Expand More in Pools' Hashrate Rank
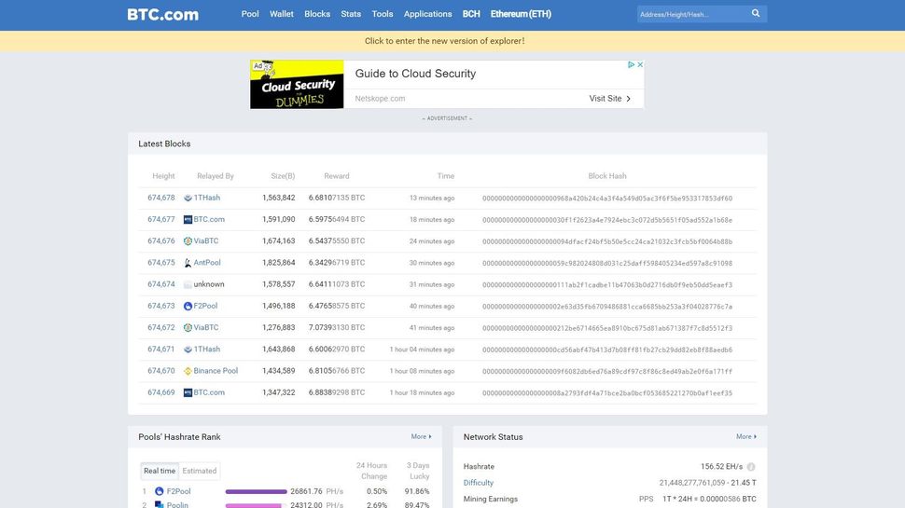This screenshot has width=905, height=508. tap(422, 437)
